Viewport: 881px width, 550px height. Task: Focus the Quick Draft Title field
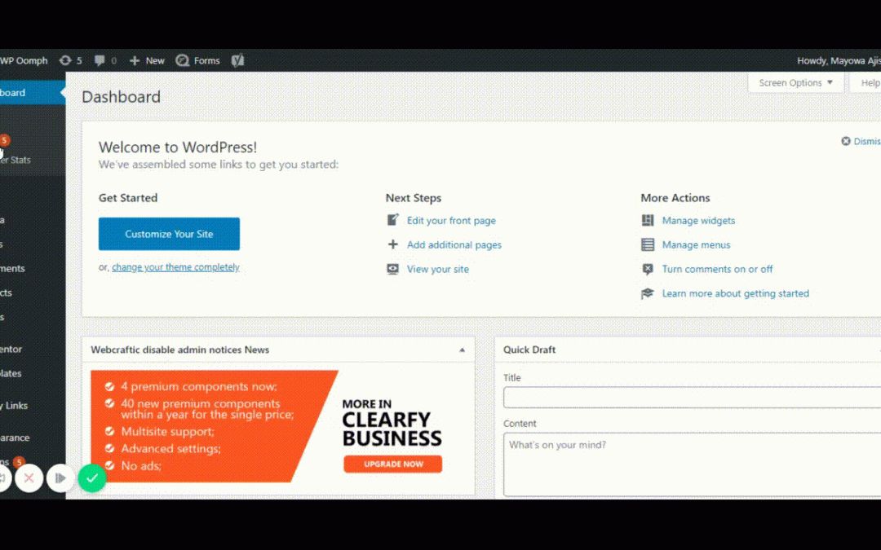(693, 398)
